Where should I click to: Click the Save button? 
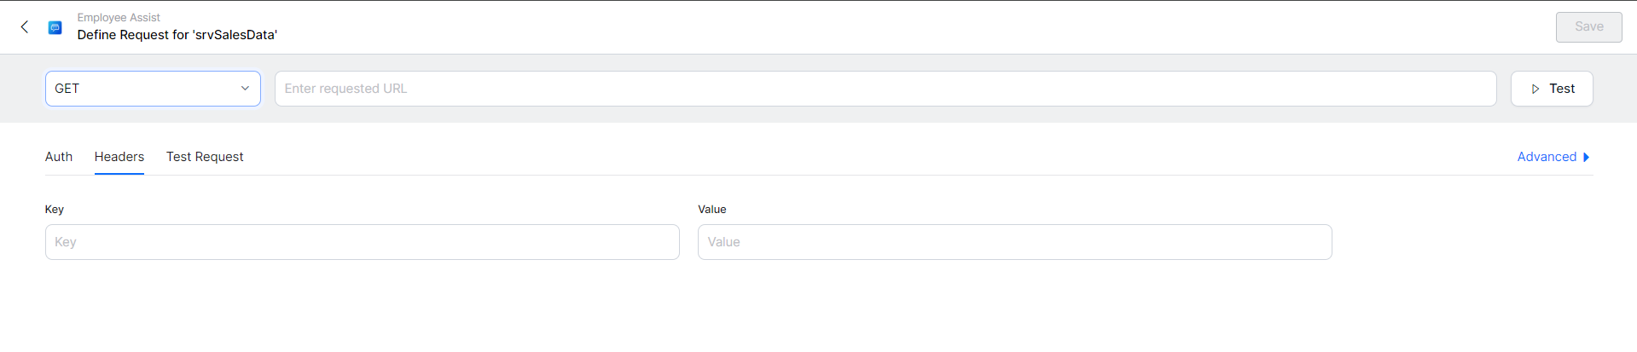click(x=1588, y=27)
